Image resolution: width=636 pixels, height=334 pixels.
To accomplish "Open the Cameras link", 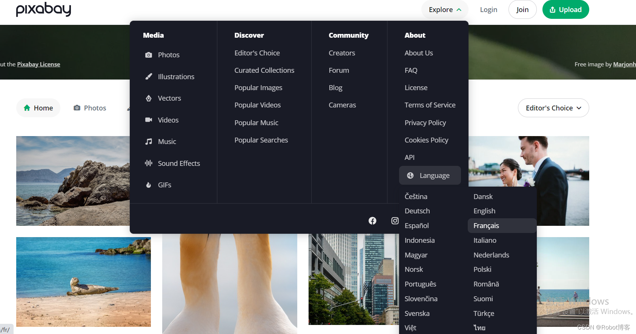I will point(342,105).
